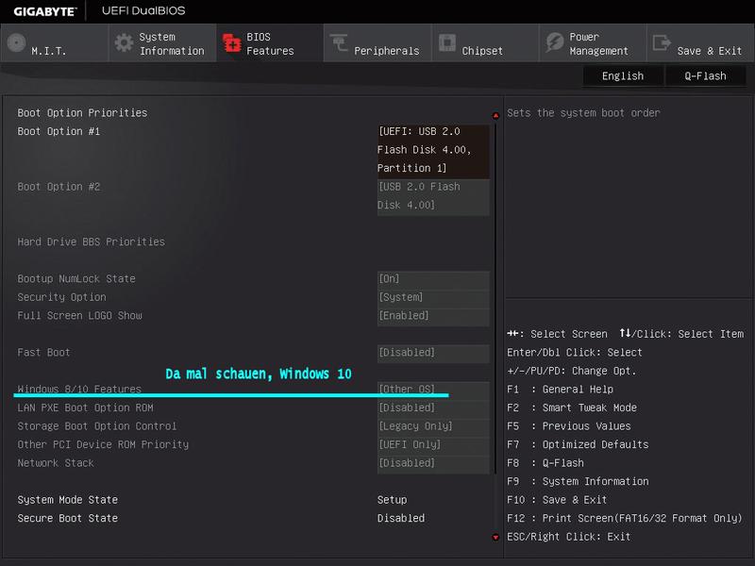The image size is (755, 566).
Task: Change the Bootup NumLock State value
Action: [x=433, y=278]
